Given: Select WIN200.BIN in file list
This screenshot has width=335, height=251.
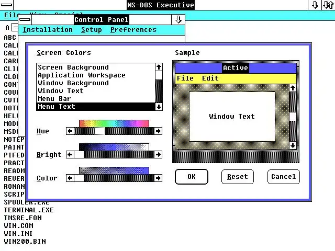Looking at the screenshot, I should (x=25, y=242).
